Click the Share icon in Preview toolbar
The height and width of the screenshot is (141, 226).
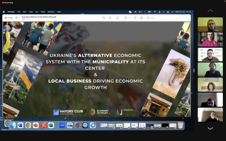coord(117,18)
